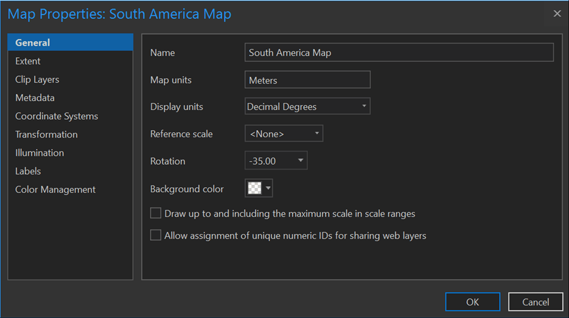Check Allow assignment of unique numeric IDs
Image resolution: width=569 pixels, height=318 pixels.
pos(156,235)
